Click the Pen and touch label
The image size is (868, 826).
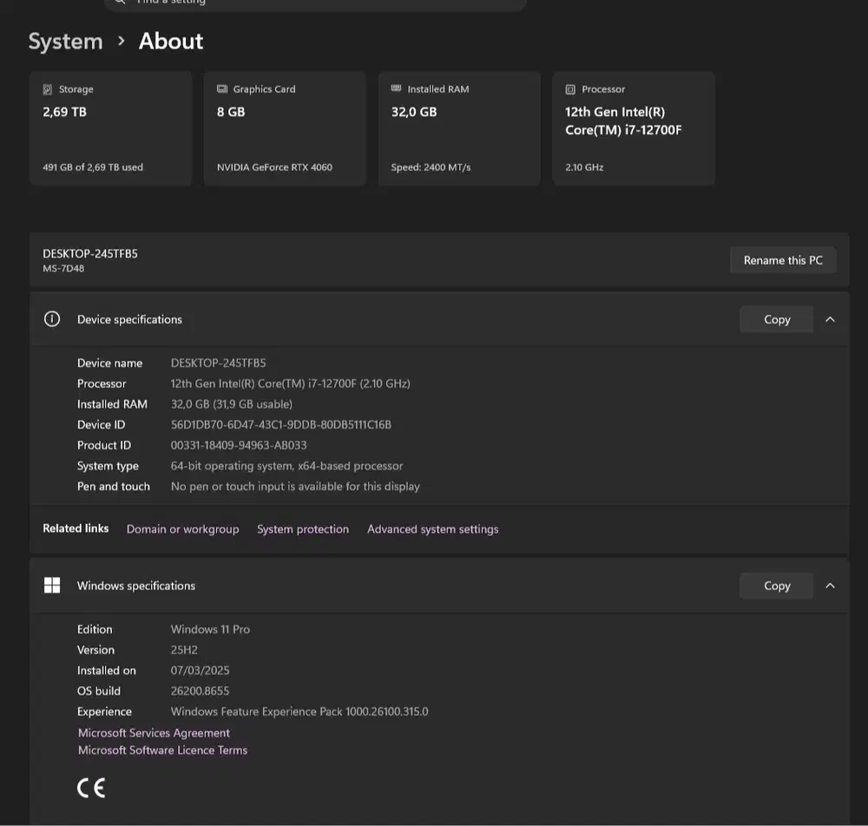[114, 486]
